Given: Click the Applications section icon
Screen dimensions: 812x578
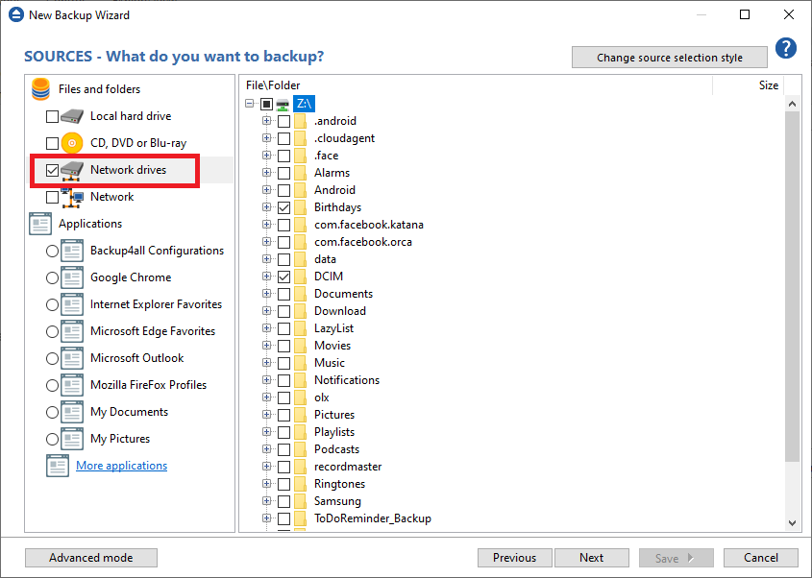Looking at the screenshot, I should 40,224.
